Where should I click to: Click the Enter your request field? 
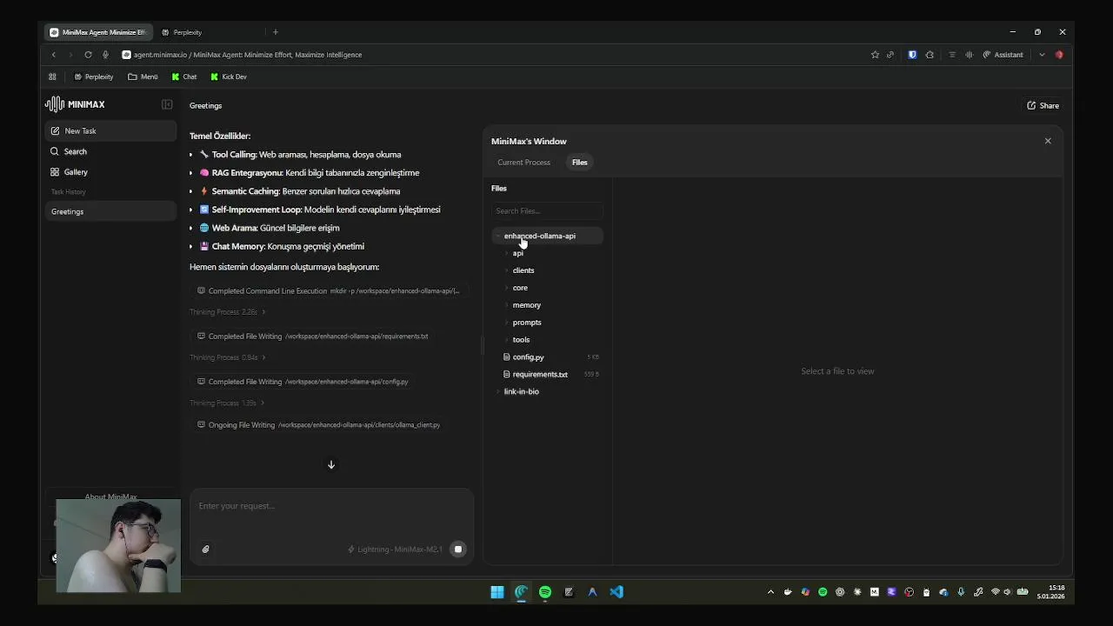[330, 506]
